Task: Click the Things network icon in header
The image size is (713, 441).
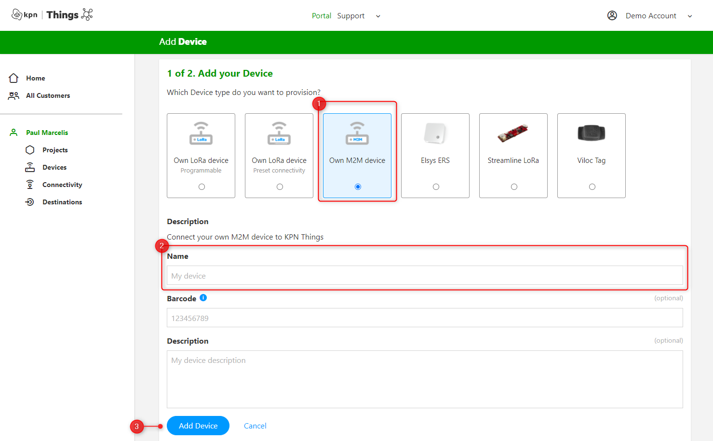Action: 87,14
